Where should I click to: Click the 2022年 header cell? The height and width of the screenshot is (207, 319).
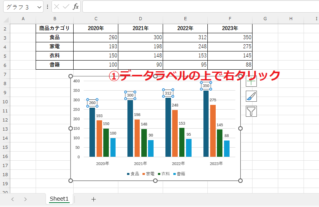coord(185,28)
